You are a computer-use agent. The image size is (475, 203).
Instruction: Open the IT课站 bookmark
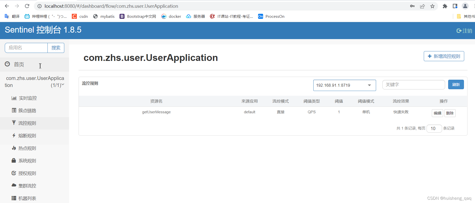pyautogui.click(x=231, y=16)
